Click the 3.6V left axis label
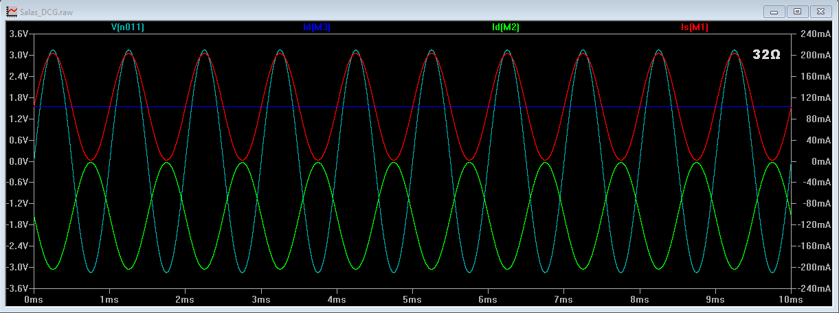Image resolution: width=839 pixels, height=313 pixels. pos(19,34)
